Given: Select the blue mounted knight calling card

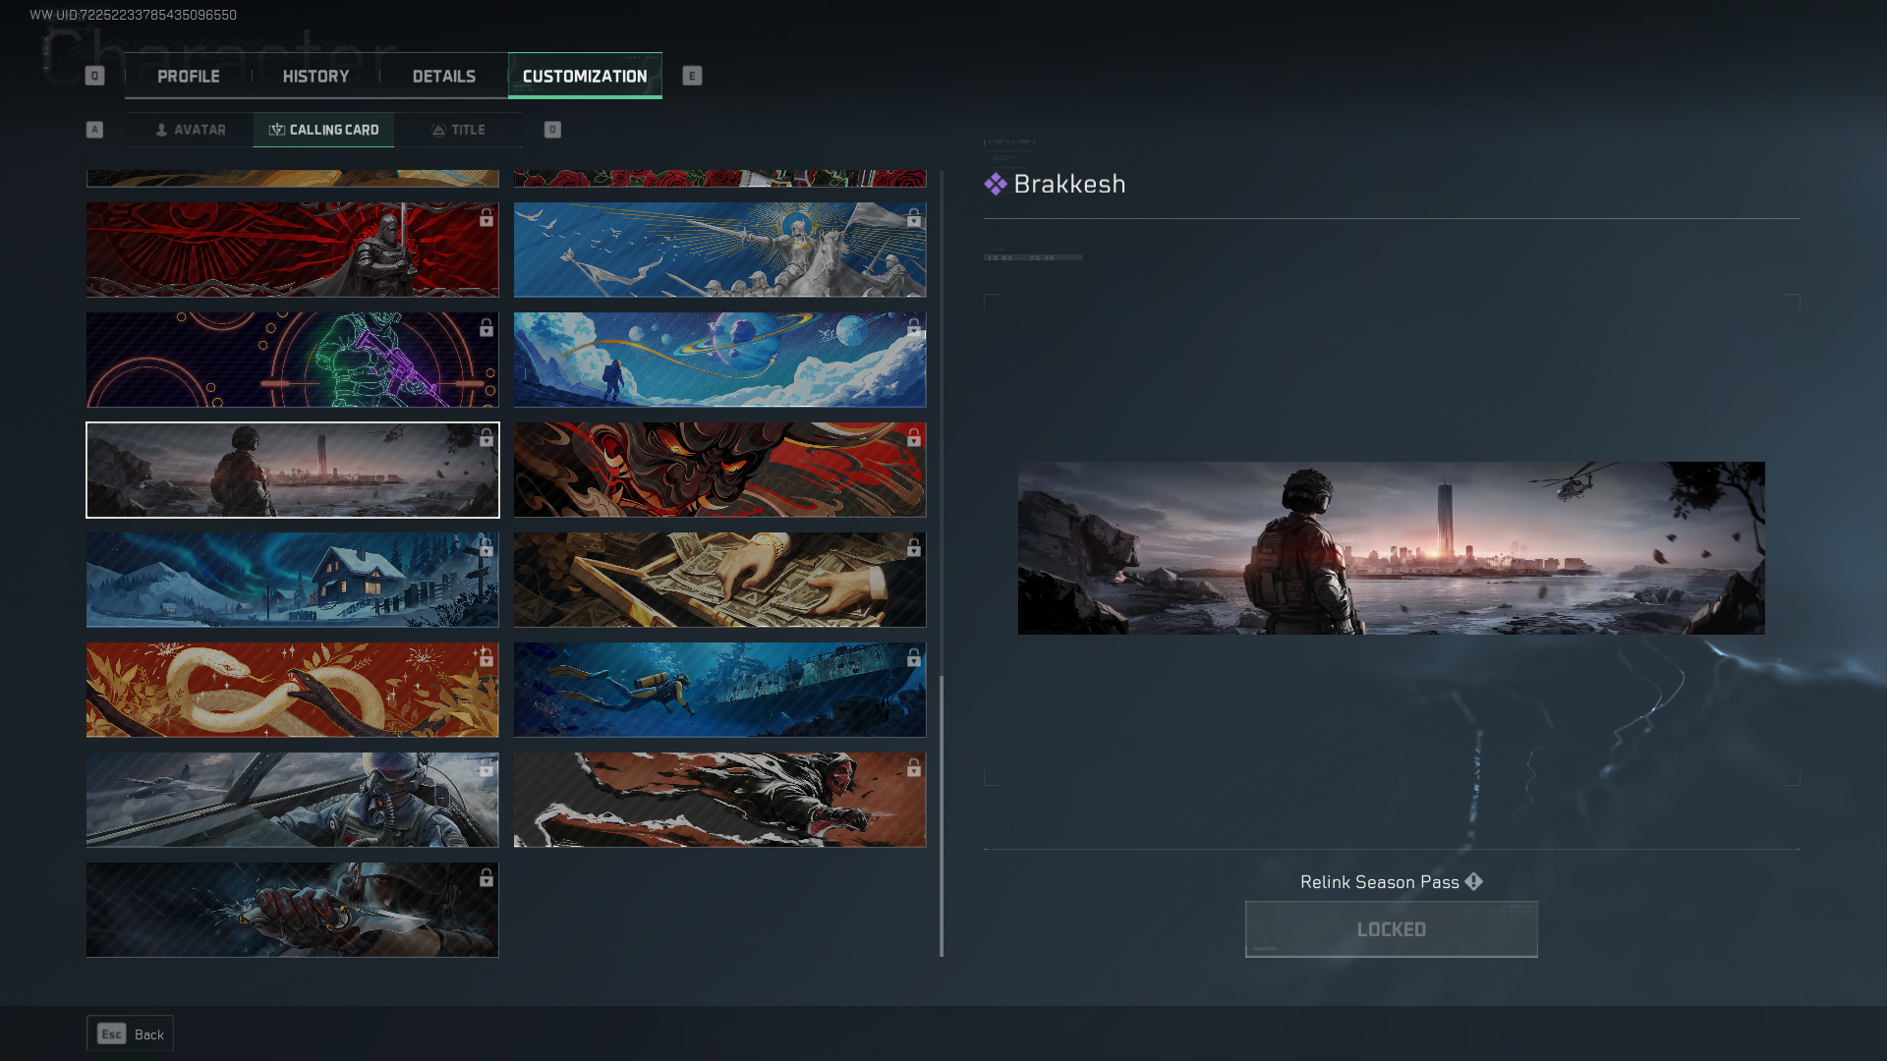Looking at the screenshot, I should pos(719,250).
